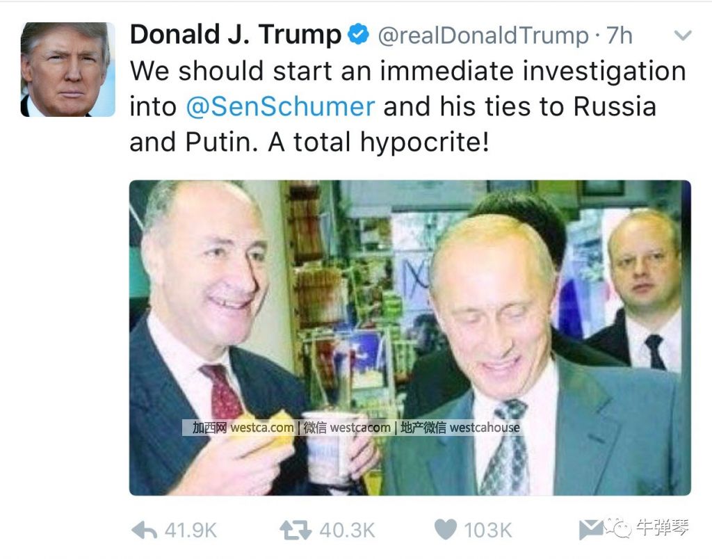712x559 pixels.
Task: Like the tweet with the heart icon
Action: [446, 530]
